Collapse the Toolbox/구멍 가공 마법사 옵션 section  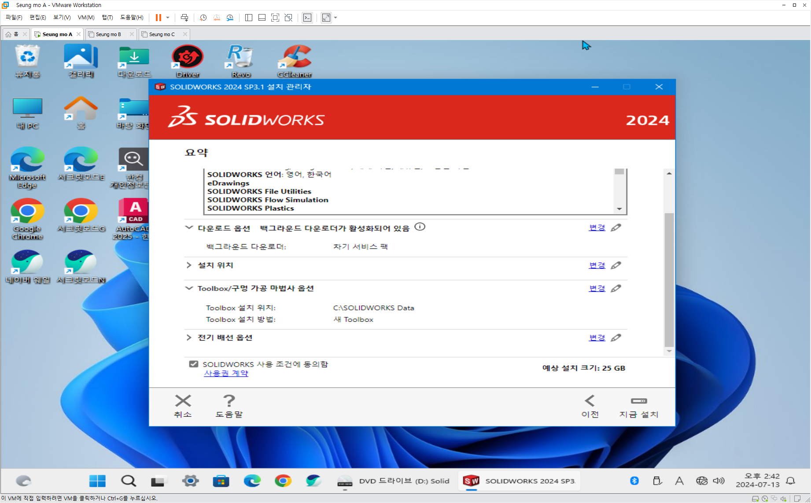[x=189, y=288]
